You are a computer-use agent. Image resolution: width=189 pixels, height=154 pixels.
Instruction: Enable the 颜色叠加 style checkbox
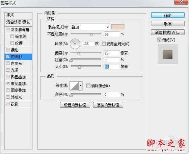click(x=8, y=77)
